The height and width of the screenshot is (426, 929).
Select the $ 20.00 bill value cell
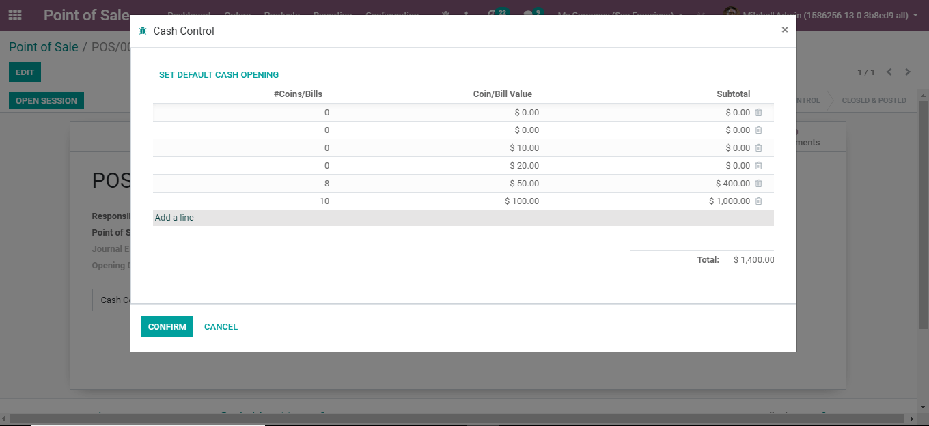coord(524,165)
